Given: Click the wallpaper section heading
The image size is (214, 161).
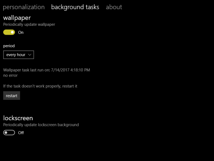Looking at the screenshot, I should (17, 18).
